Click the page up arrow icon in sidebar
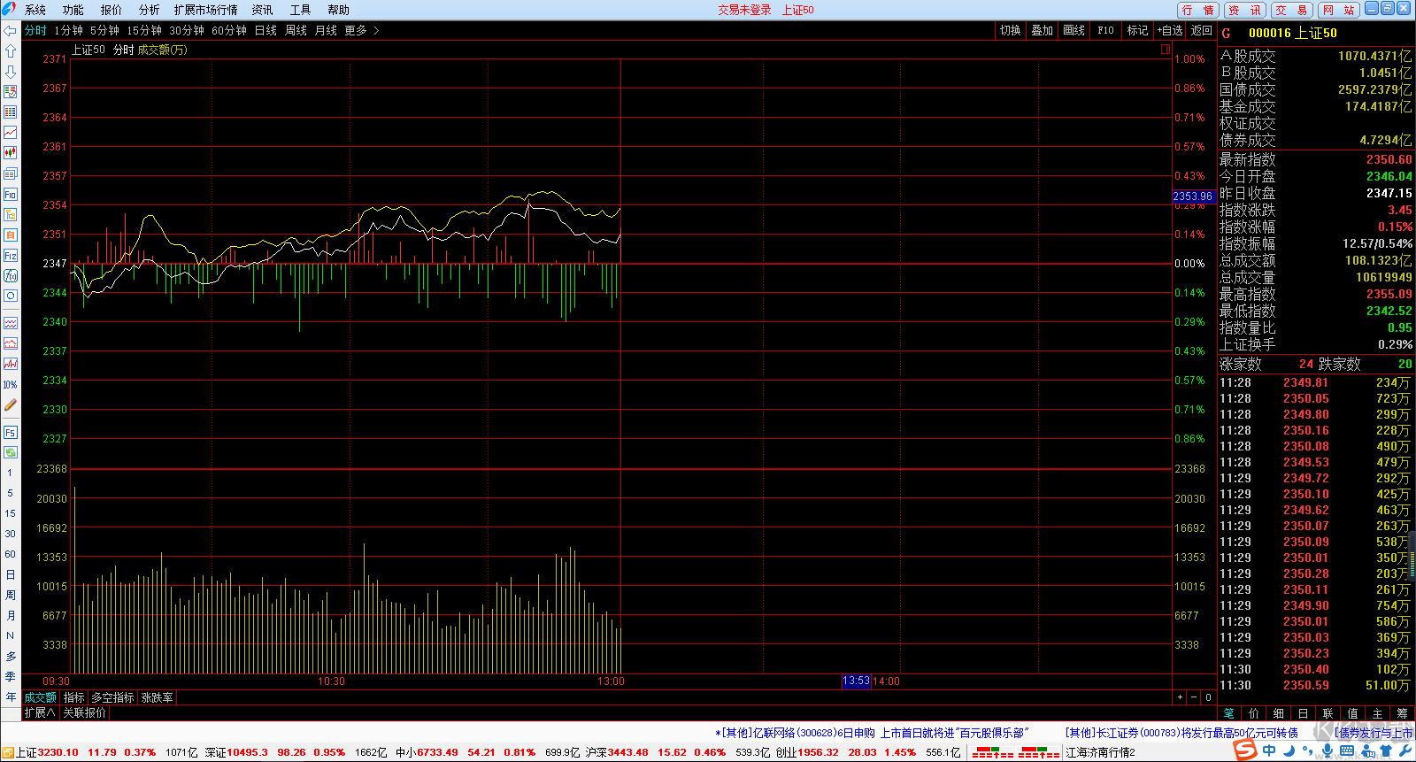Viewport: 1416px width, 762px height. point(11,51)
